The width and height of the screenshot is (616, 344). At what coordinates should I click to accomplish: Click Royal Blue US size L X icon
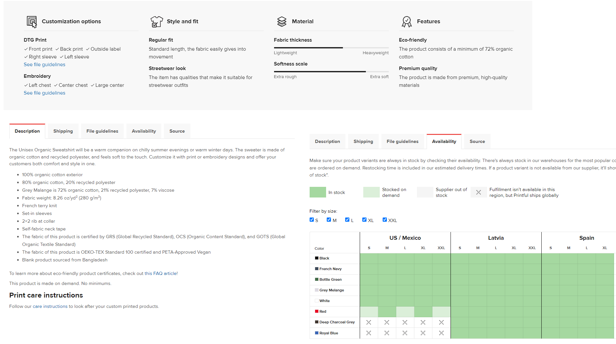point(405,333)
